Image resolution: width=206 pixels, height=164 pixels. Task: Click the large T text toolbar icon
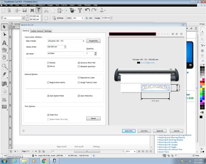[x=80, y=10]
